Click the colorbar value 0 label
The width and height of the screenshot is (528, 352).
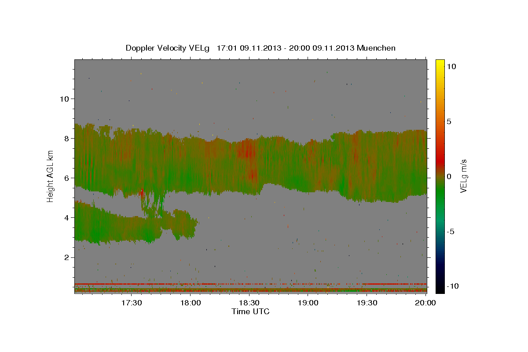(449, 176)
